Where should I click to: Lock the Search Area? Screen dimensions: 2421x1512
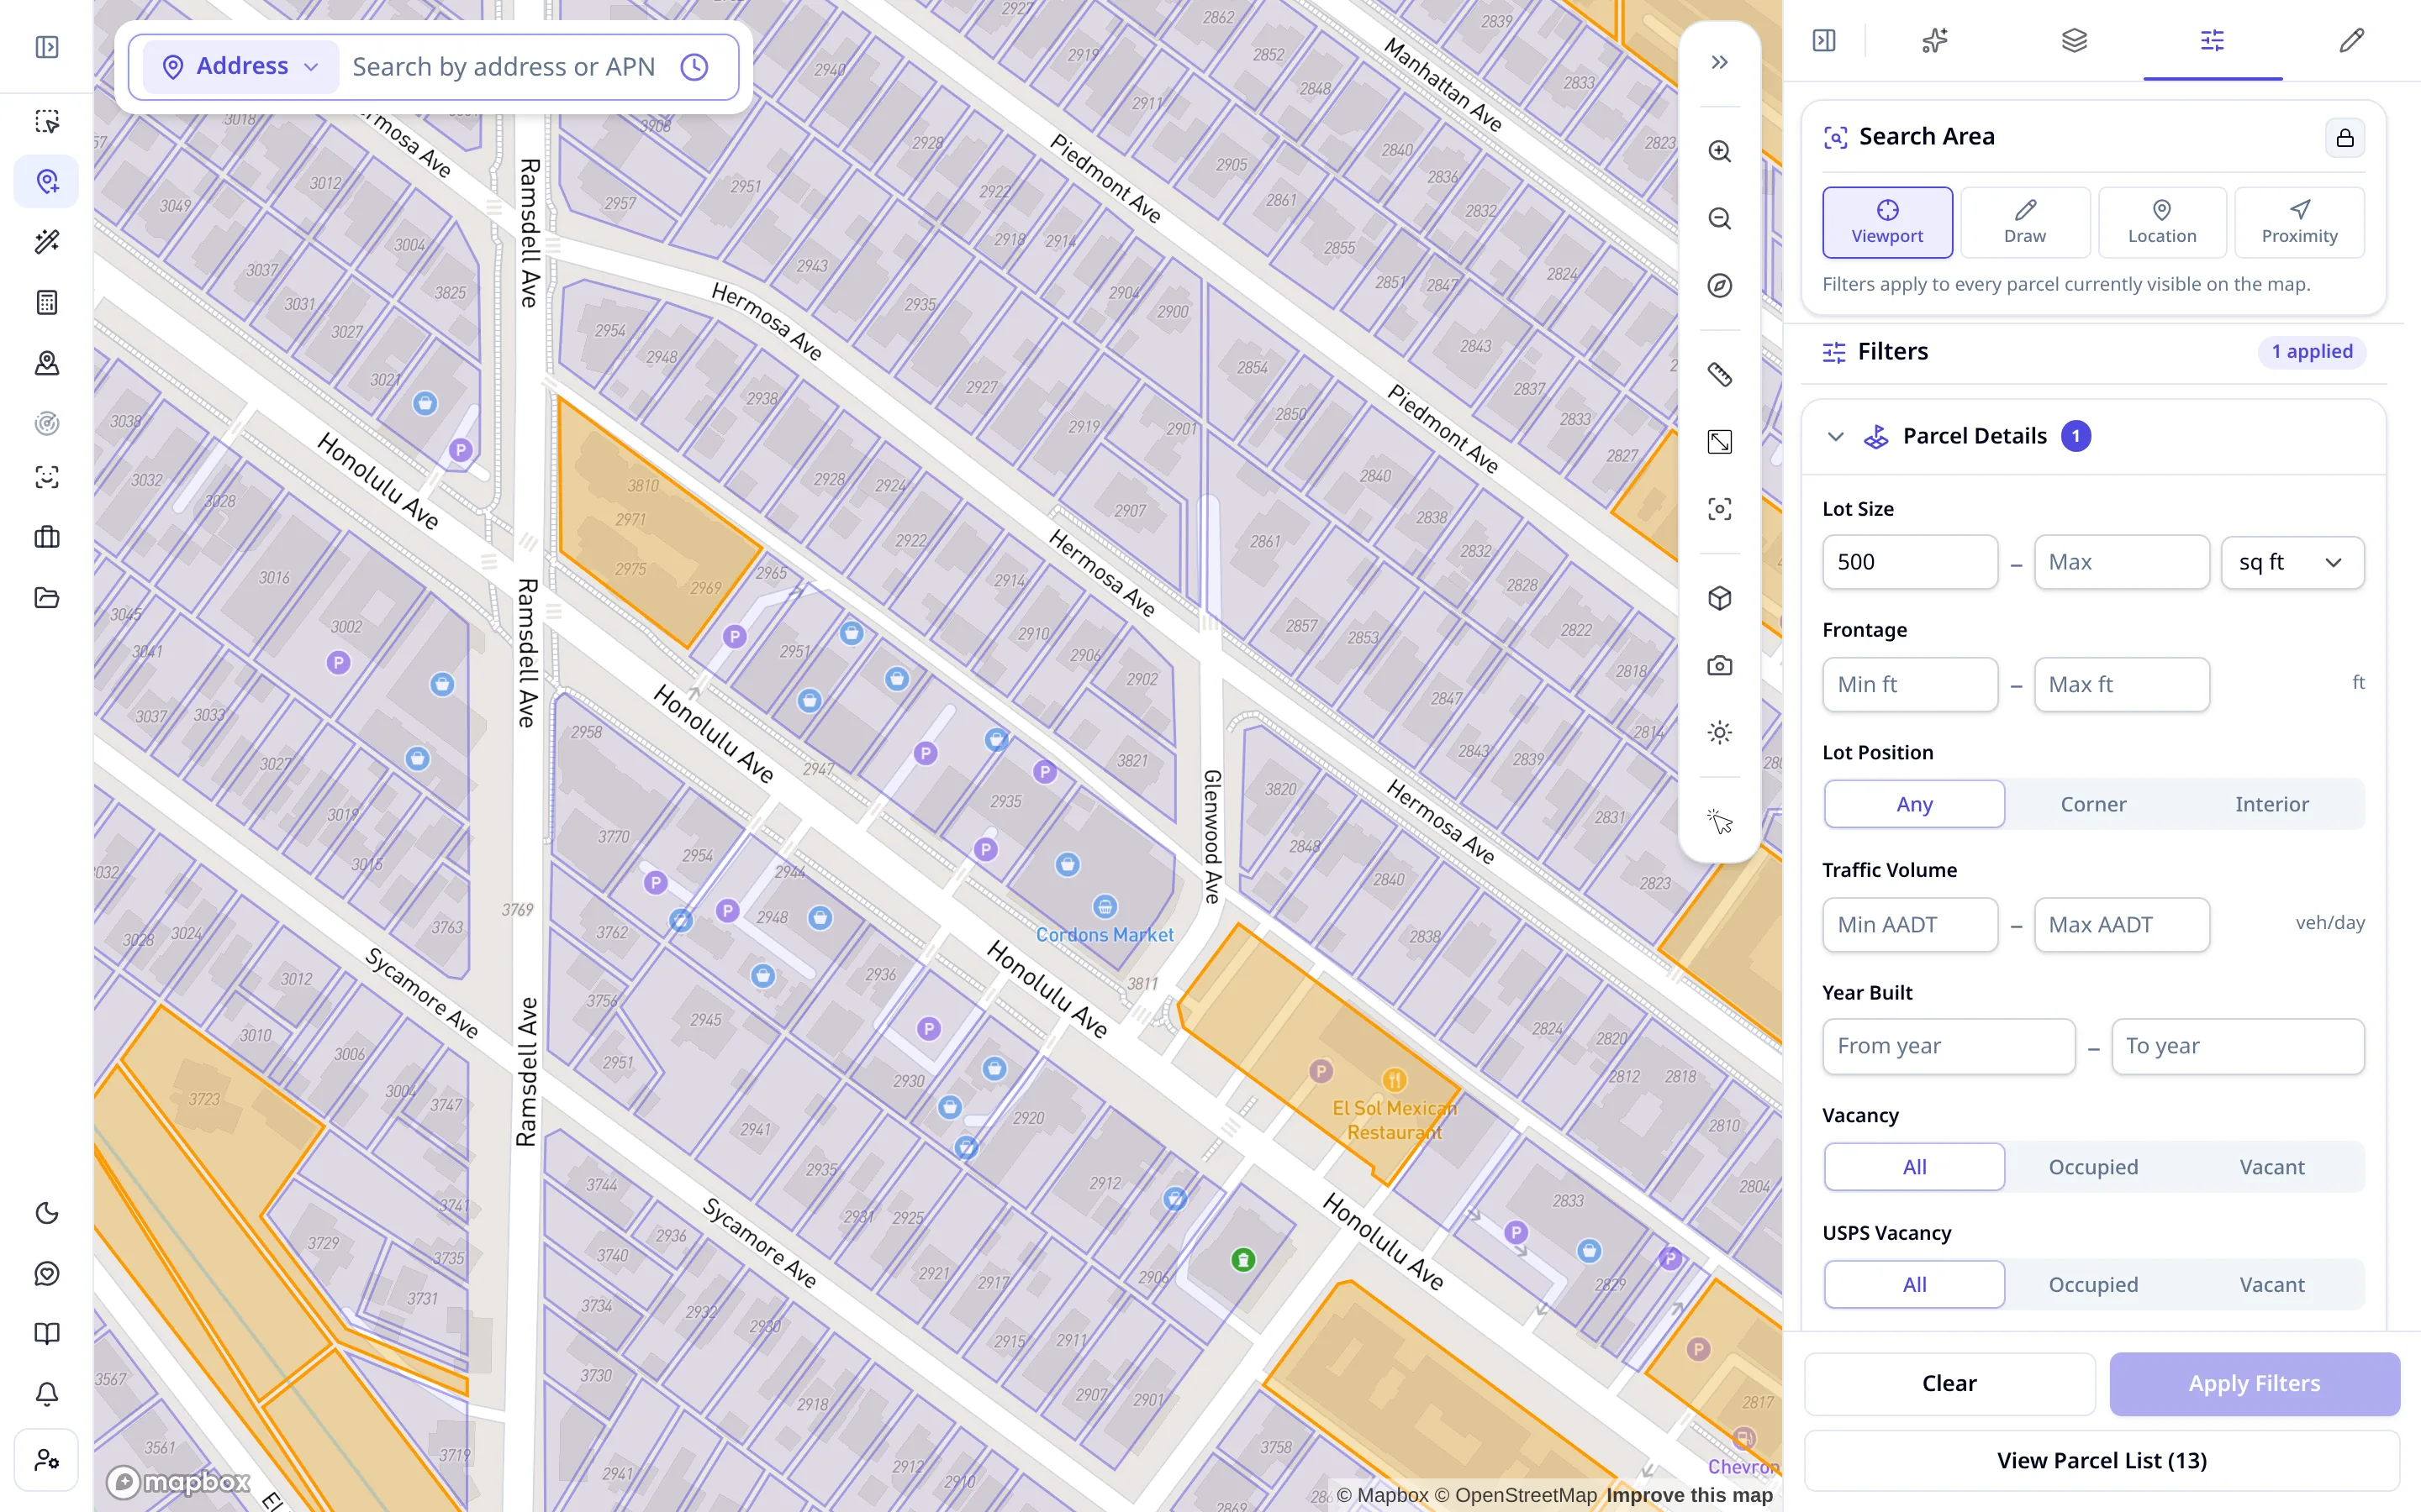click(x=2345, y=137)
